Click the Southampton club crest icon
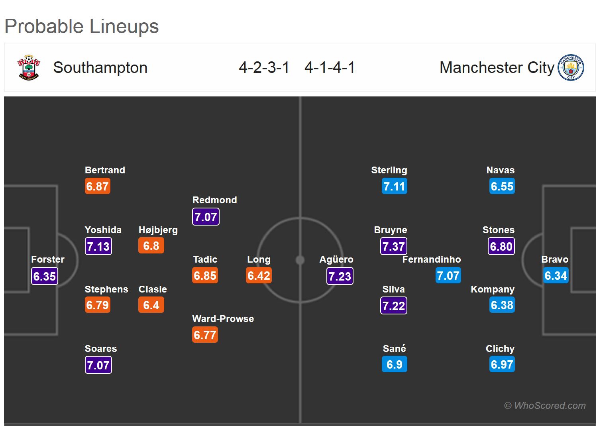 [29, 67]
